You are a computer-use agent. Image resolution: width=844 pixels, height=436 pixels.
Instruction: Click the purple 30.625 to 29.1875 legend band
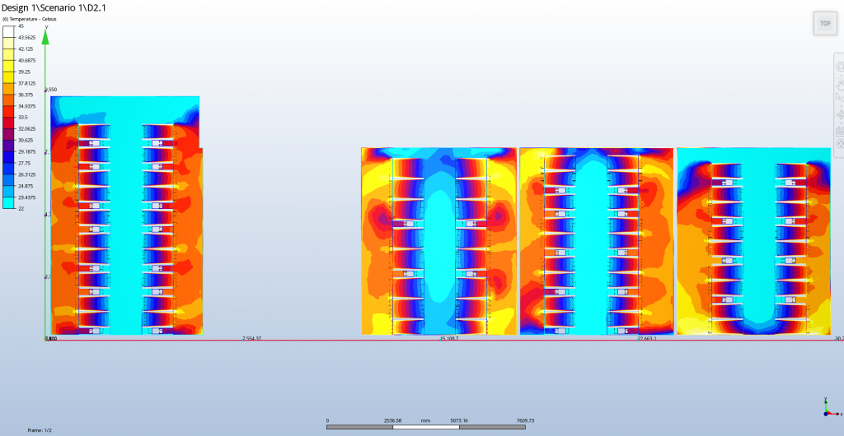(9, 146)
